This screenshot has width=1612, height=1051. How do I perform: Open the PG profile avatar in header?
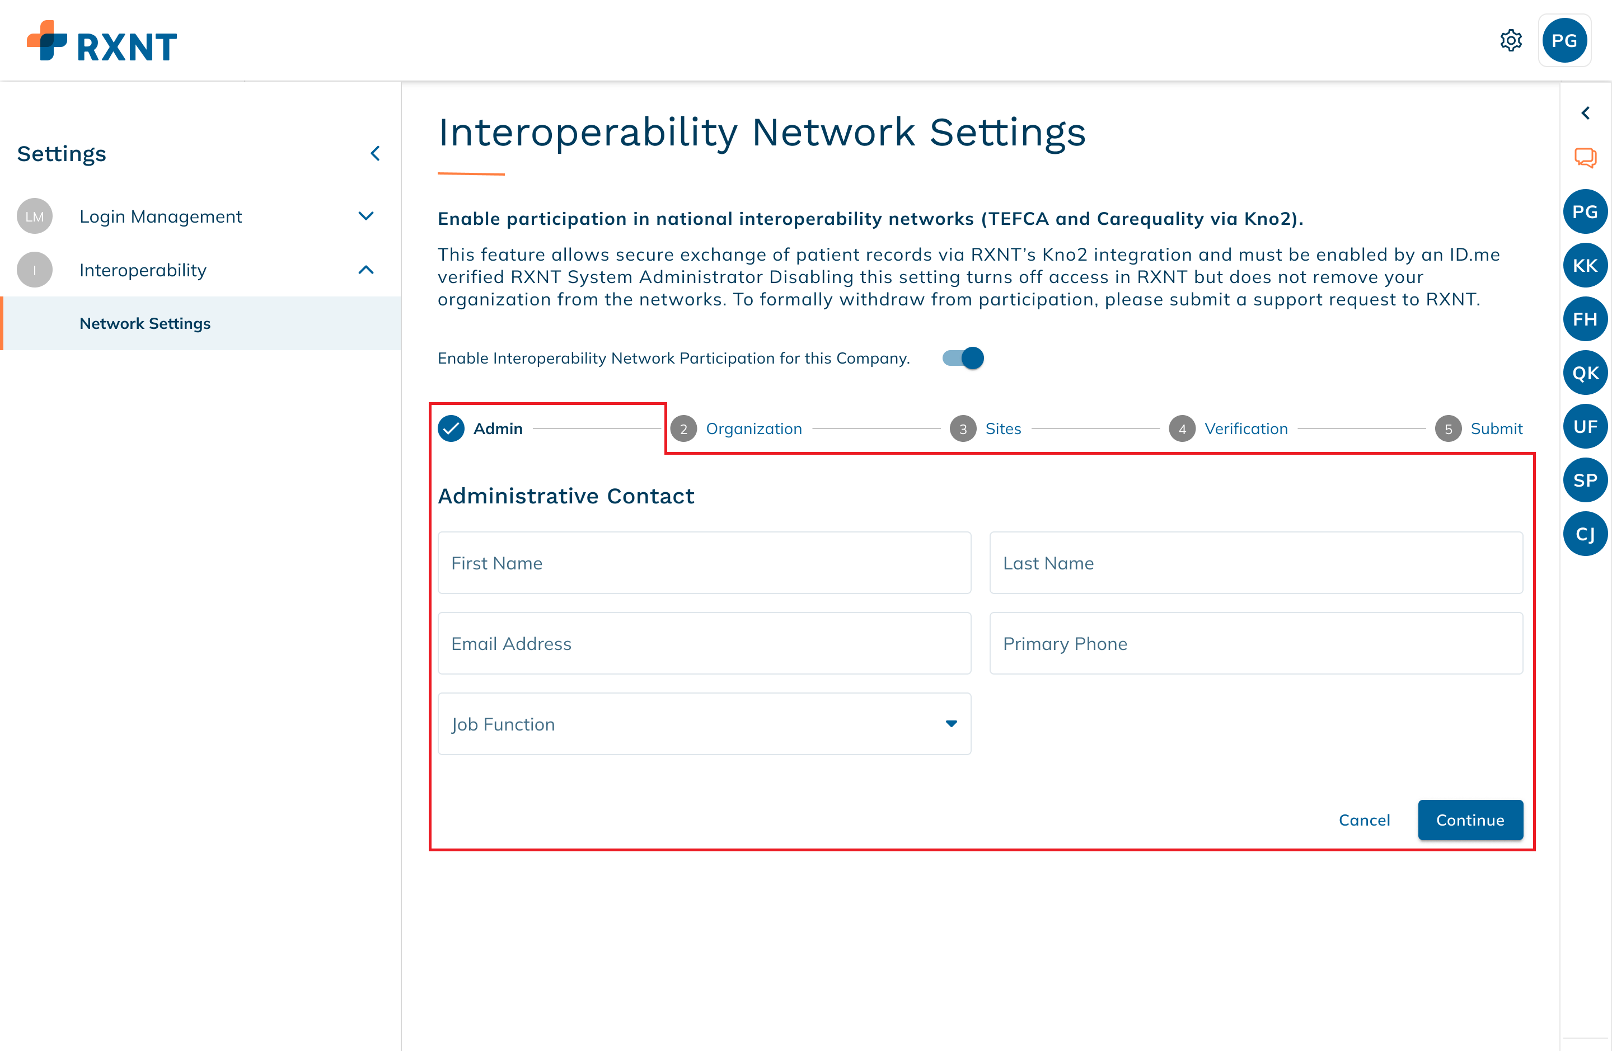click(1564, 41)
